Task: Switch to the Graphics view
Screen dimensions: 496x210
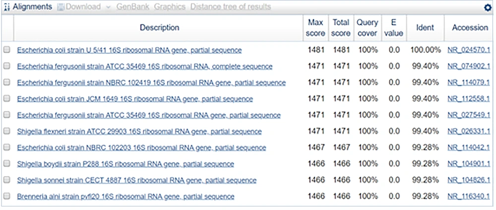Action: (x=170, y=7)
